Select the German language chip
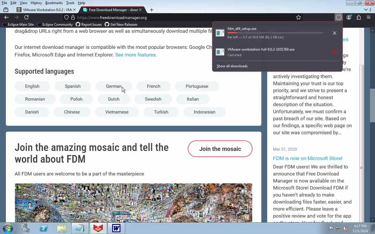Image resolution: width=375 pixels, height=234 pixels. 114,86
